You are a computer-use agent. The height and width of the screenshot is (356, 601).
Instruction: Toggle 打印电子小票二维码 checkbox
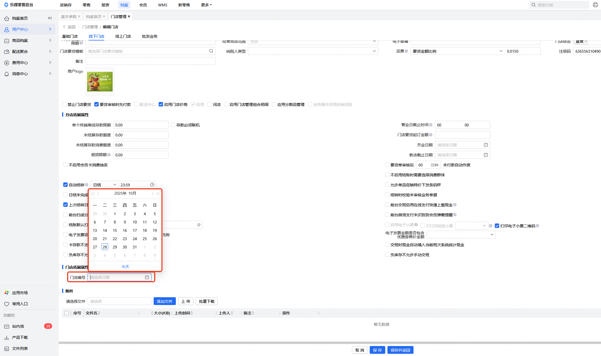(497, 226)
